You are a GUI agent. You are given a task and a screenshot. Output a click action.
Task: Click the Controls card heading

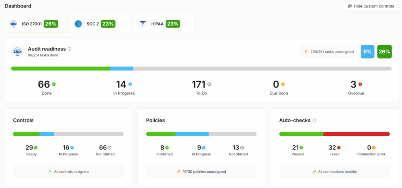point(23,120)
